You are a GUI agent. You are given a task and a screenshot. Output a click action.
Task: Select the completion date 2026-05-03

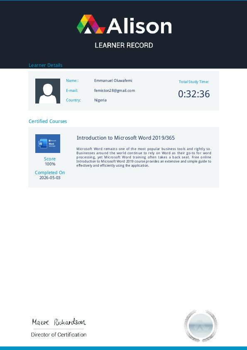(50, 178)
